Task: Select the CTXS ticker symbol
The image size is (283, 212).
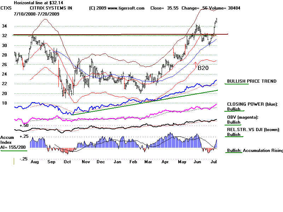Action: (x=6, y=8)
